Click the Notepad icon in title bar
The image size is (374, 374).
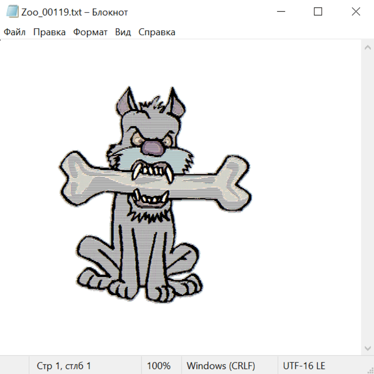click(12, 12)
